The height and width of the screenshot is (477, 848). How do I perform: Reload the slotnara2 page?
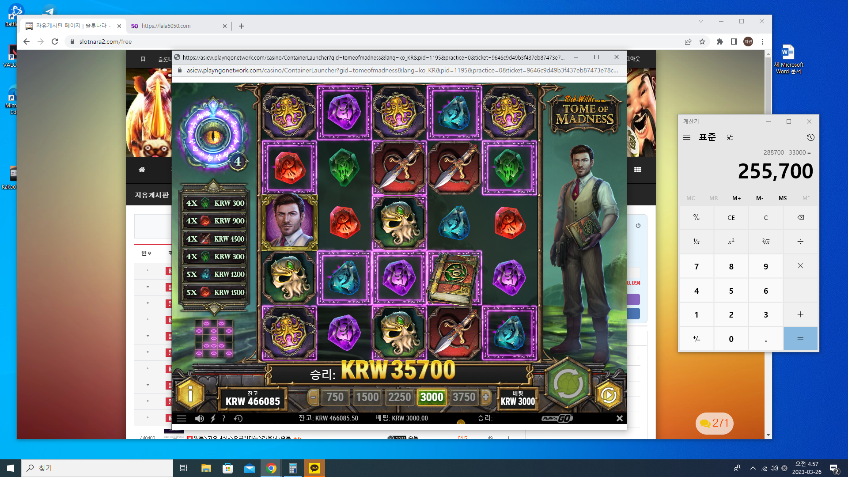pyautogui.click(x=55, y=42)
